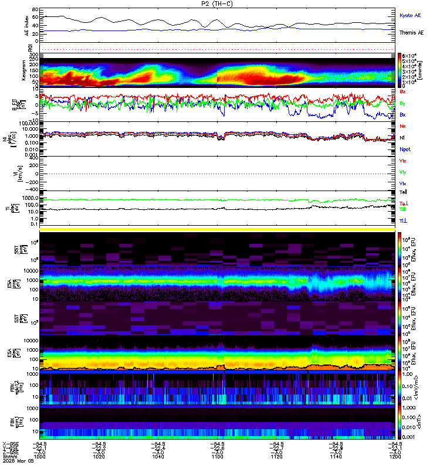
Task: Select the Bx legend label in blue
Action: click(x=402, y=115)
